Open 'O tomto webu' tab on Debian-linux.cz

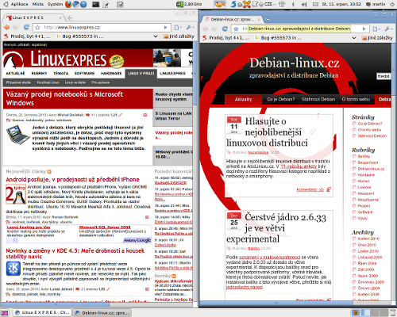356,99
